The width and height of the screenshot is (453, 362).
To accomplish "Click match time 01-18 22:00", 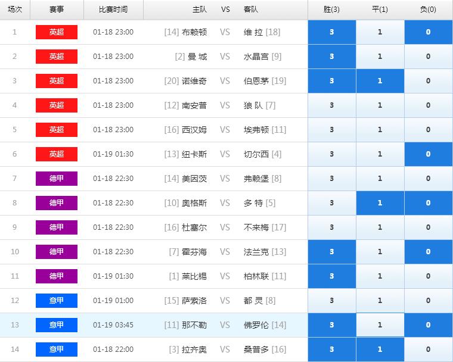I will tap(113, 349).
